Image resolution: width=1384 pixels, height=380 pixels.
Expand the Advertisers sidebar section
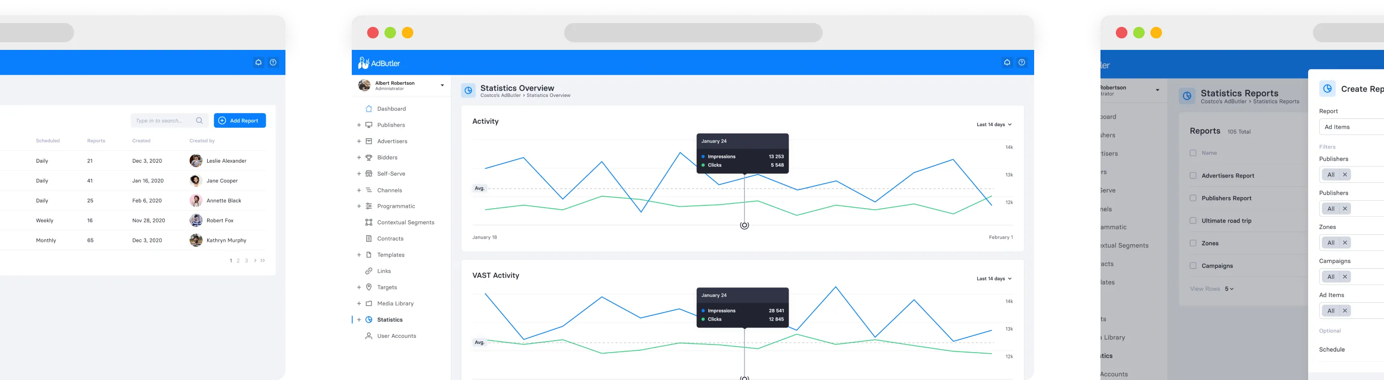[359, 141]
